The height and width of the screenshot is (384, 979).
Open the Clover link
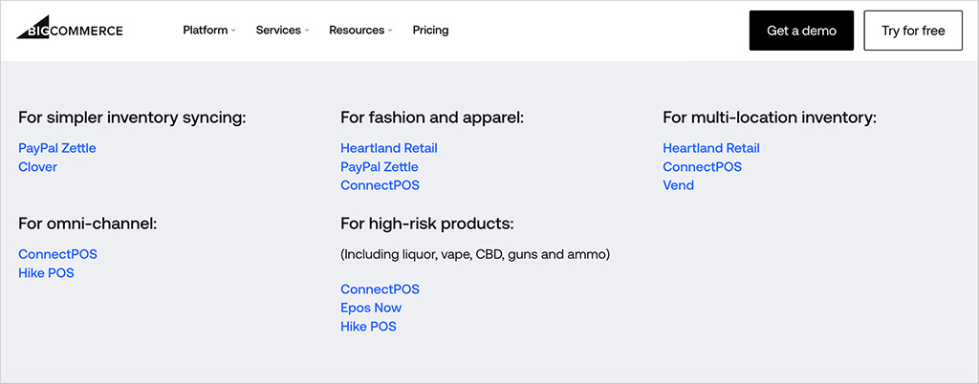pos(37,167)
